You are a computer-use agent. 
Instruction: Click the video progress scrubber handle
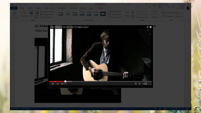(x=65, y=81)
